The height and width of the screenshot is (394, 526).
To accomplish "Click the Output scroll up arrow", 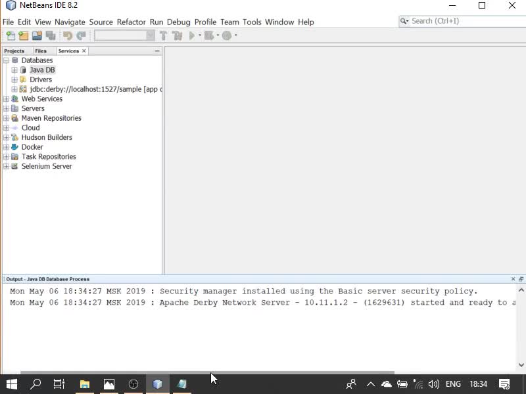I will pyautogui.click(x=521, y=290).
